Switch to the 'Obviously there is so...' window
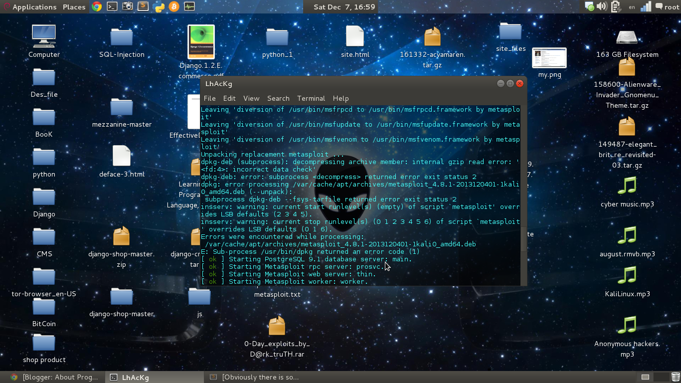Image resolution: width=681 pixels, height=383 pixels. click(255, 377)
